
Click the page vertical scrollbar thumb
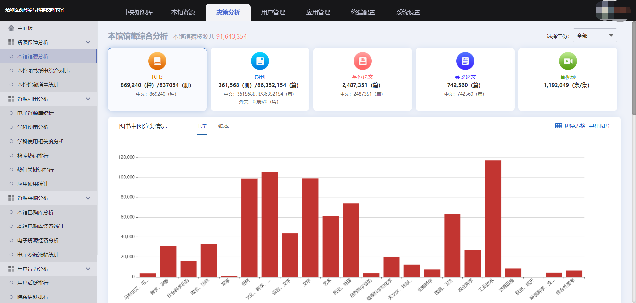634,68
